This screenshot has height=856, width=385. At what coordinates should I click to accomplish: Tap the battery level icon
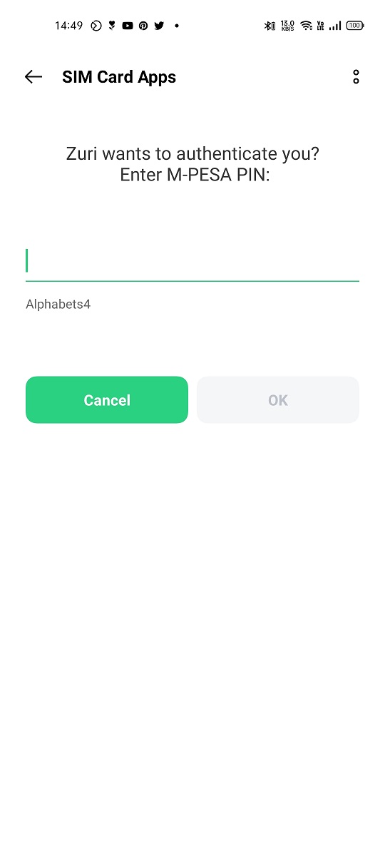355,26
